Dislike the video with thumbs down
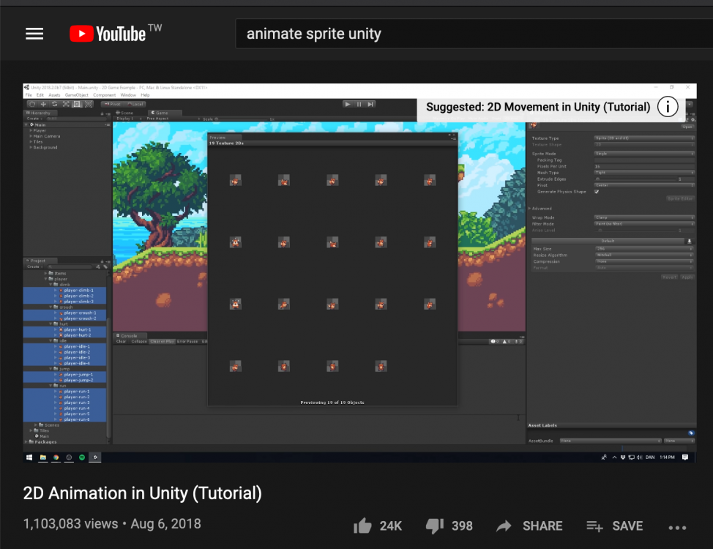This screenshot has width=713, height=549. coord(435,526)
